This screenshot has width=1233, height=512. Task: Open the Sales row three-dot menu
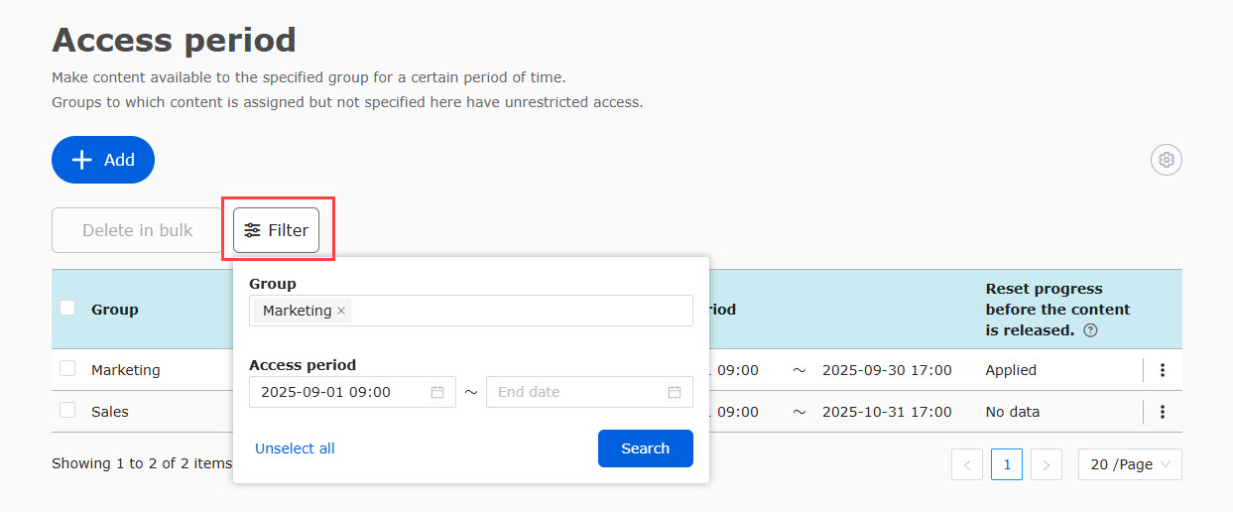[1163, 412]
